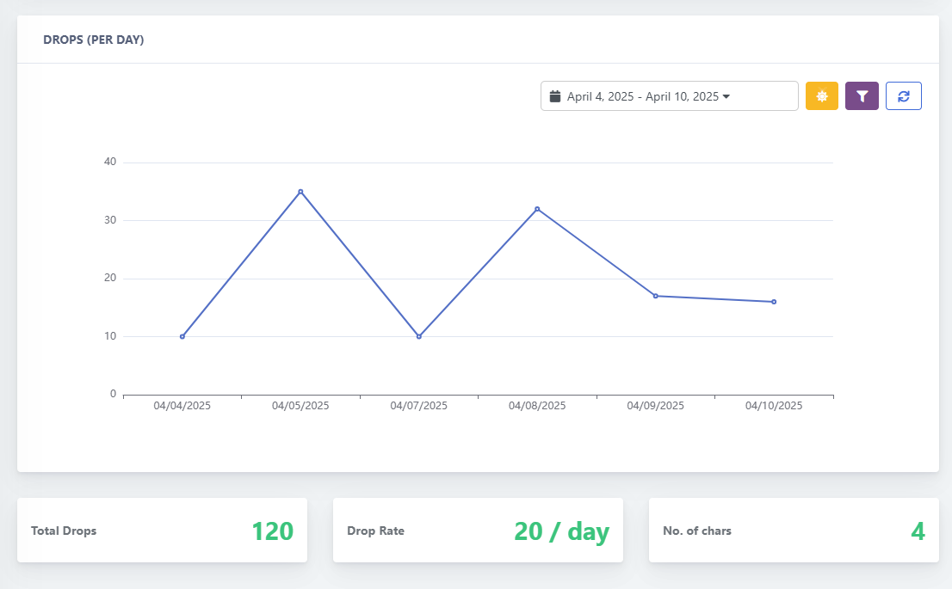Click the DROPS (PER DAY) card title
Screen dimensions: 952x589
tap(94, 40)
